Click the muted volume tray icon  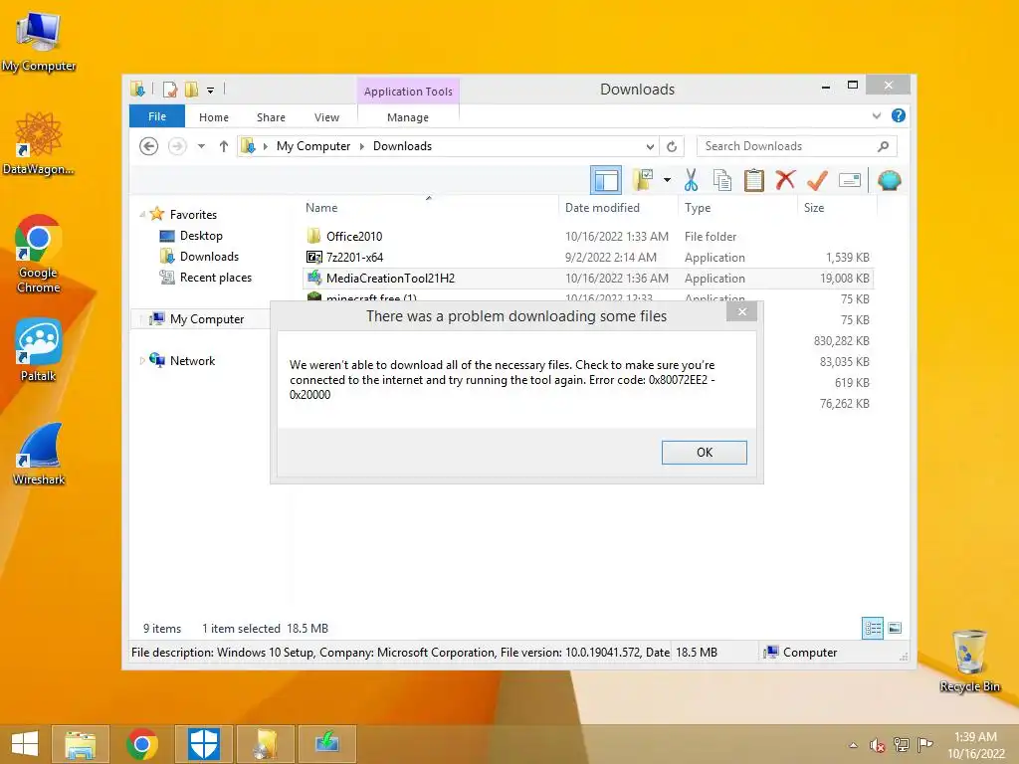[x=878, y=745]
